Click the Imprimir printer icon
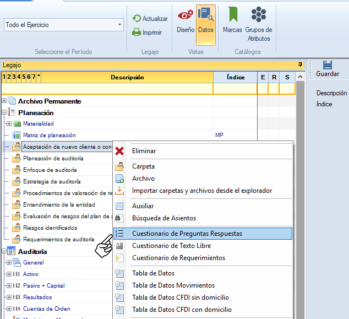 tap(137, 33)
